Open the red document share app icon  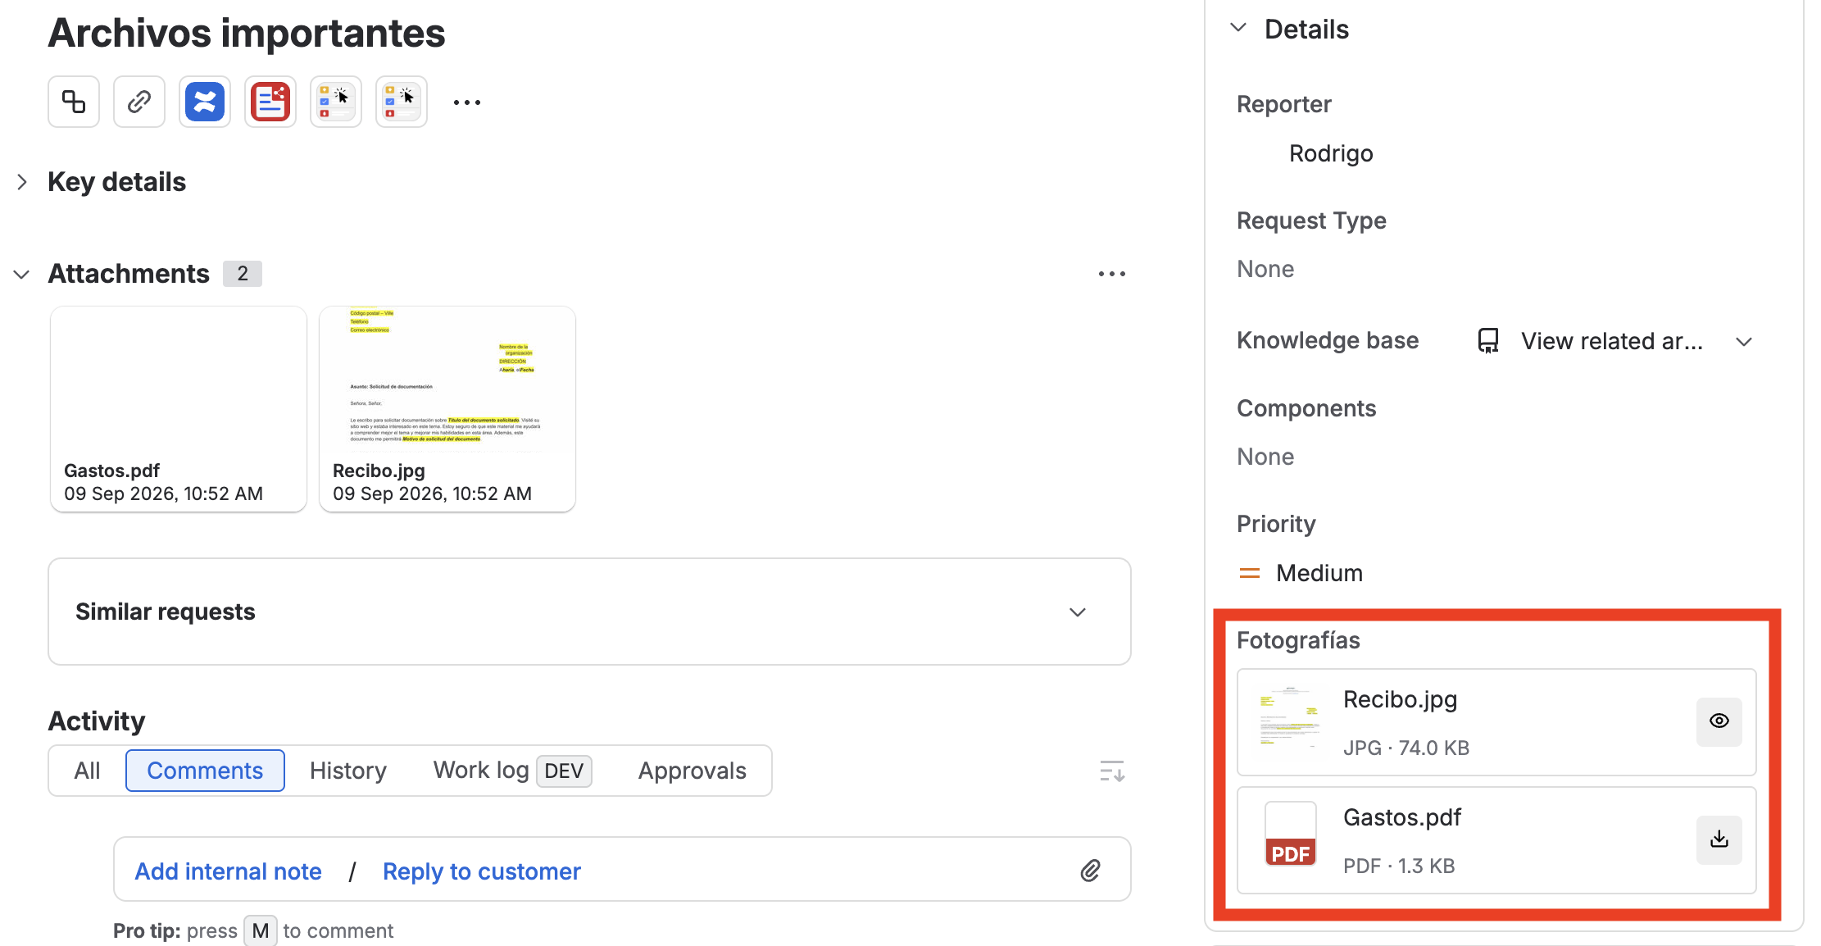(x=270, y=102)
